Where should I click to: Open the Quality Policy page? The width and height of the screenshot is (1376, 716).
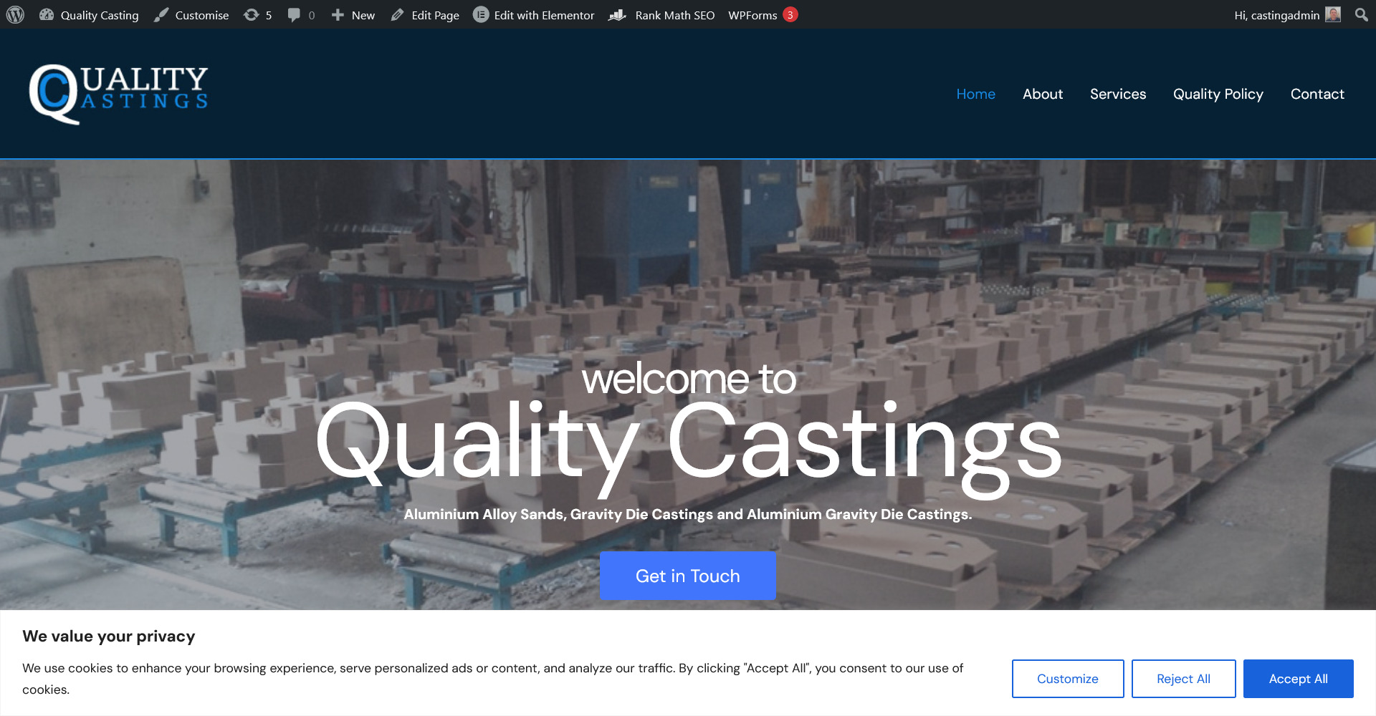coord(1218,94)
